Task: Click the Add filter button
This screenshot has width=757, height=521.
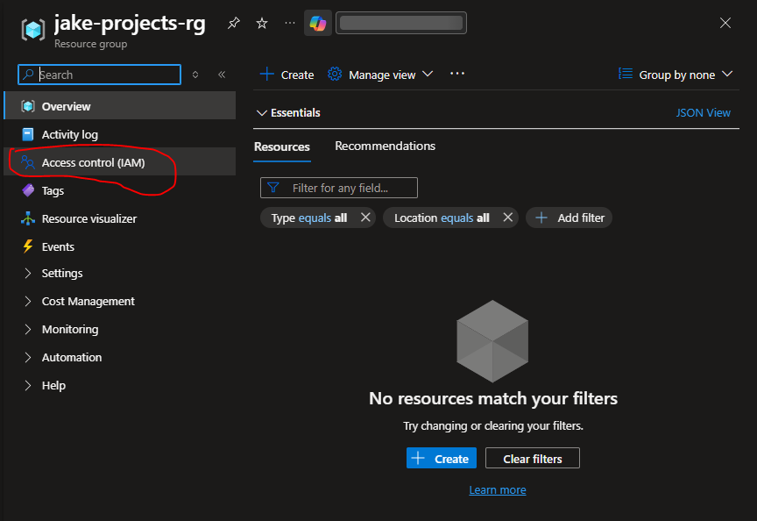Action: click(x=570, y=218)
